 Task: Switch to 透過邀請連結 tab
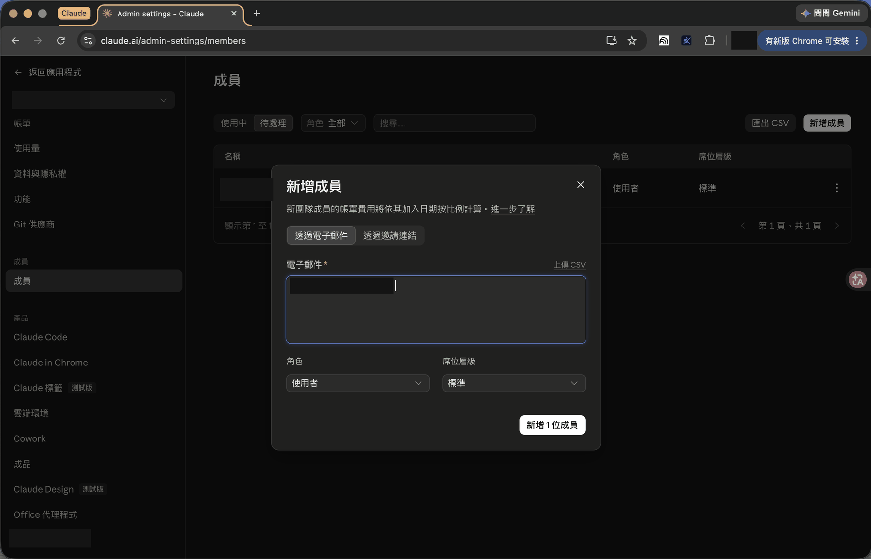(390, 236)
